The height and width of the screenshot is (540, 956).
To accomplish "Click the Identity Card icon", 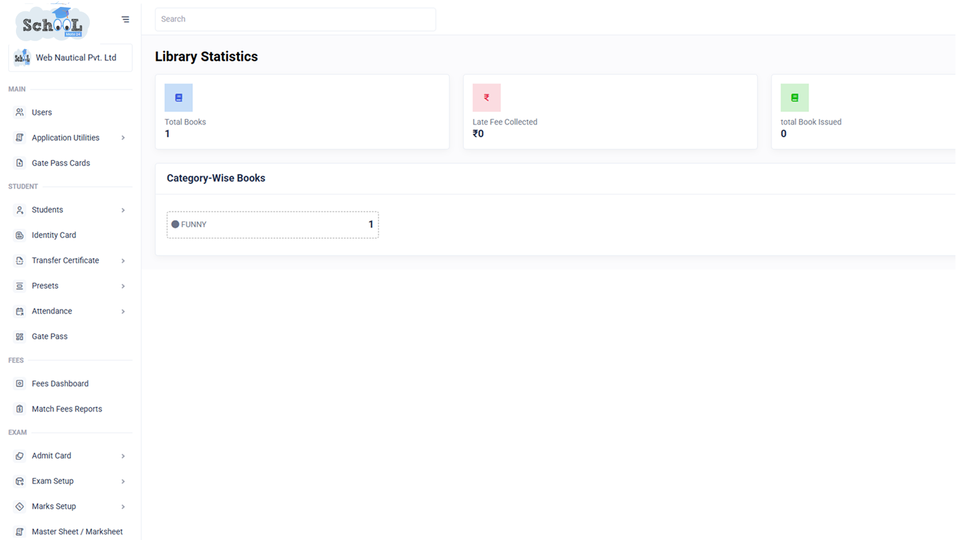I will [x=20, y=235].
